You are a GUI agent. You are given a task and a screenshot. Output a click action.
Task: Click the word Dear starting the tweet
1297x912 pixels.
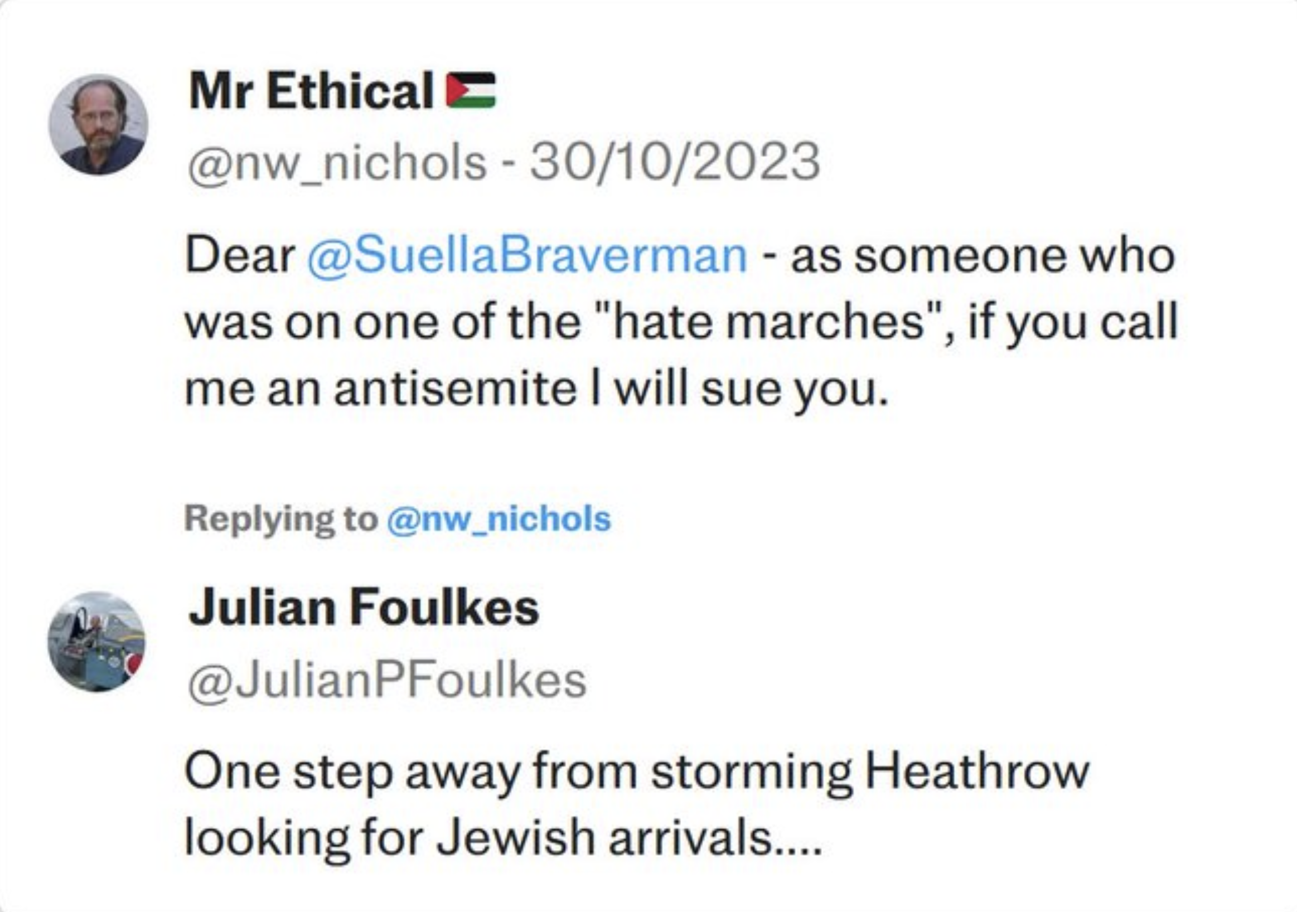(241, 256)
